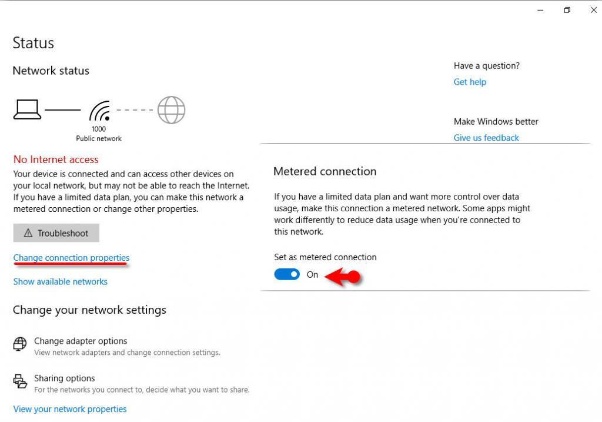This screenshot has width=602, height=422.
Task: Open Show available networks
Action: click(x=60, y=281)
